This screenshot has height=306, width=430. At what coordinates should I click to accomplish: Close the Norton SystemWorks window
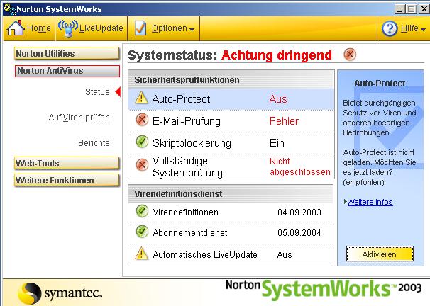pos(424,9)
